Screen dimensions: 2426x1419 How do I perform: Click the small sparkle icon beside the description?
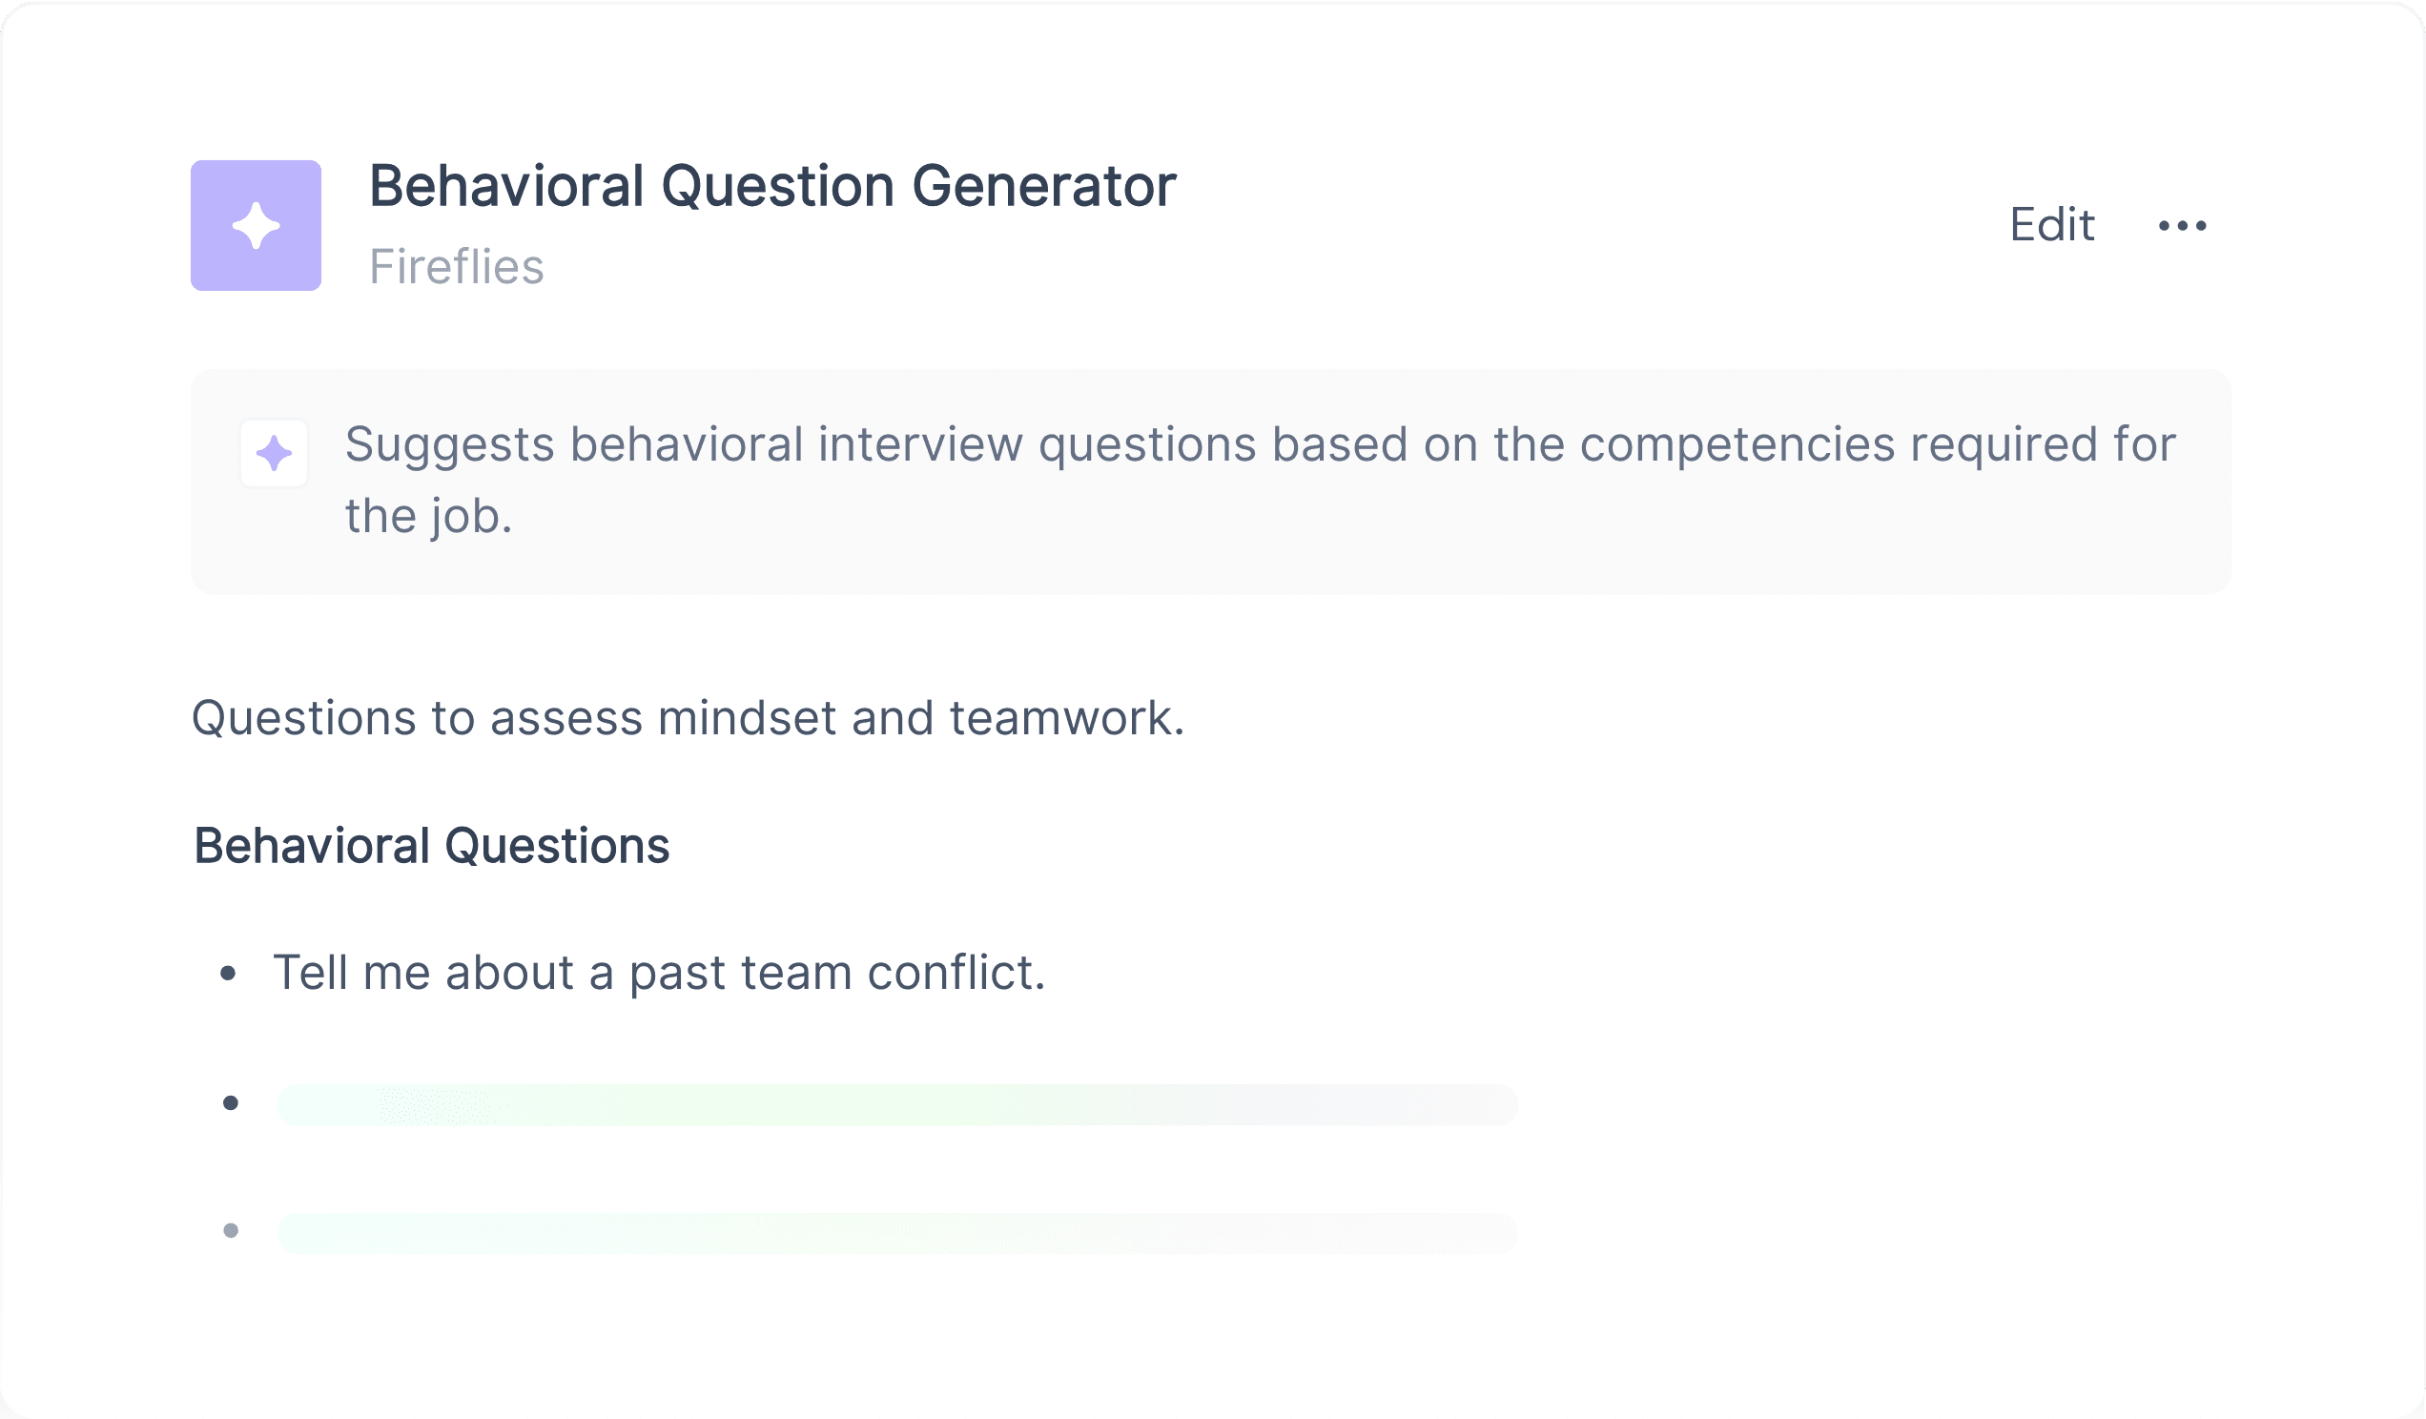tap(275, 452)
